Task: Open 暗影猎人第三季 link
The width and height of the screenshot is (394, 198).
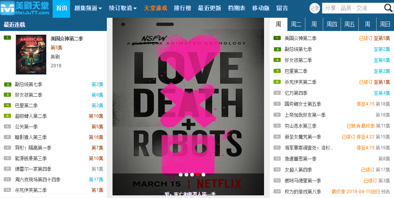Action: (x=31, y=137)
